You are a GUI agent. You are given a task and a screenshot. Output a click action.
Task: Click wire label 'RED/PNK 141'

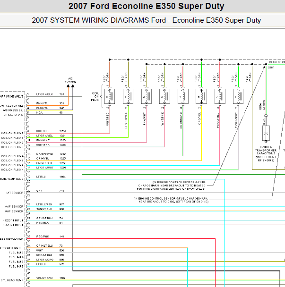[50, 236]
